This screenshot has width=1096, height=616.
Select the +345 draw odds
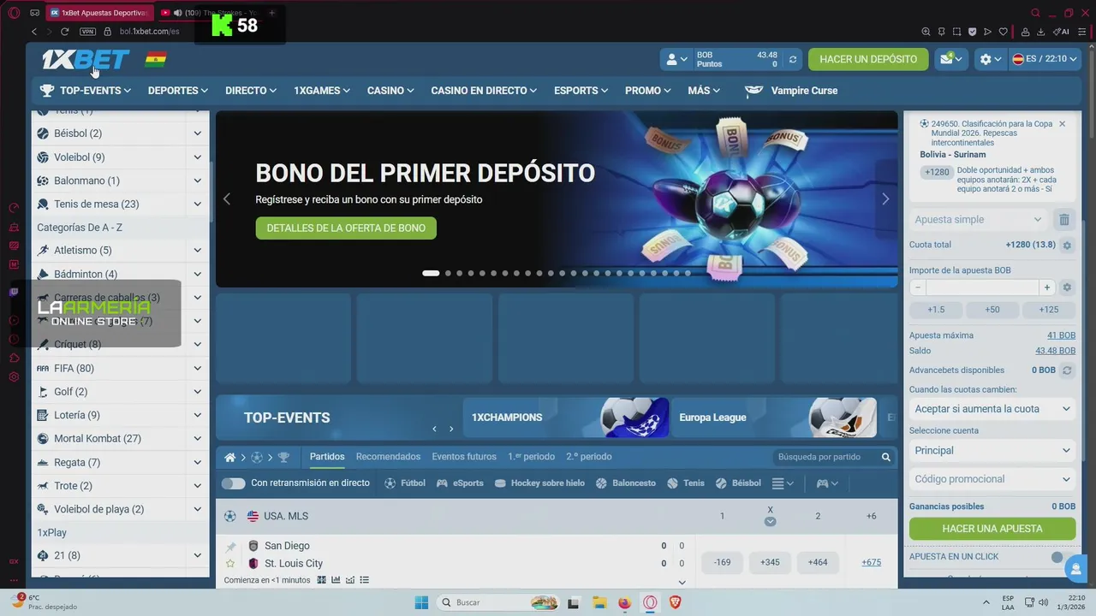[x=770, y=563]
